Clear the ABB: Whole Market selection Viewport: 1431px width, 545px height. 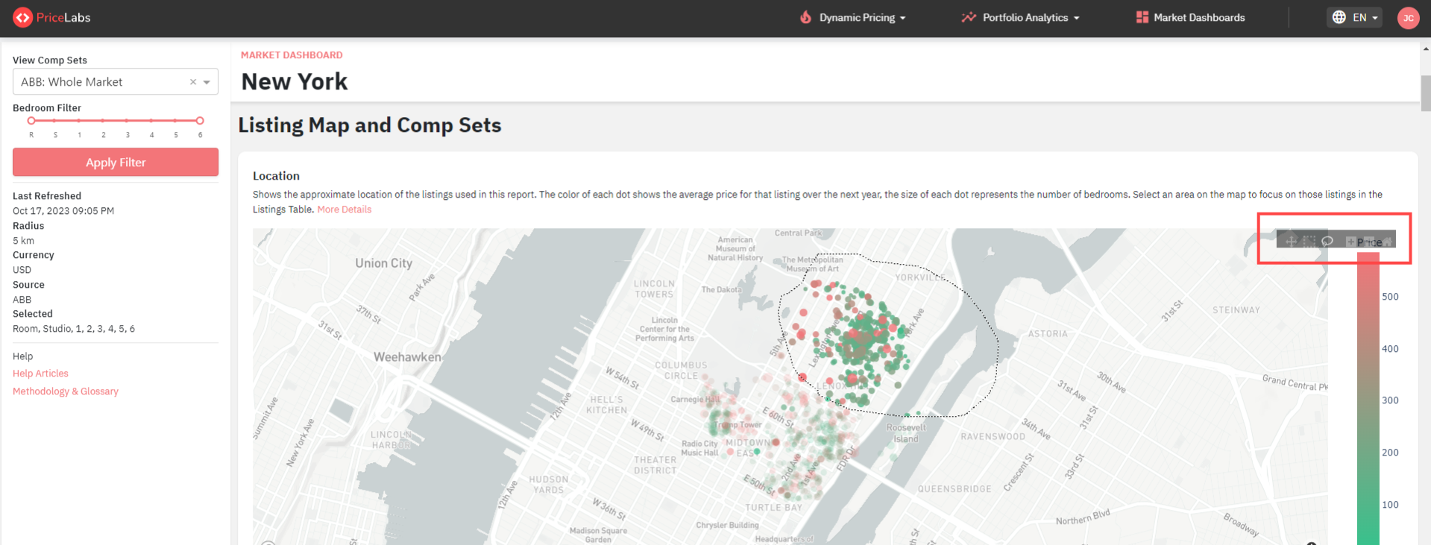193,82
